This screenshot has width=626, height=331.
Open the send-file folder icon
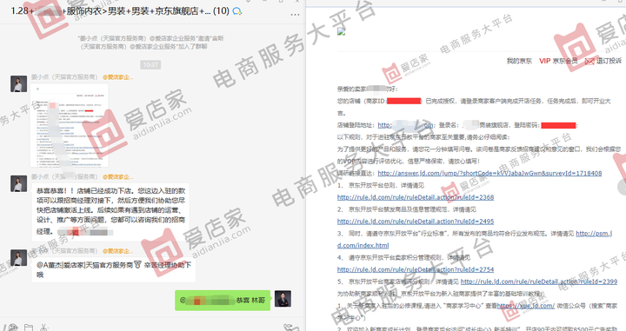coord(29,328)
